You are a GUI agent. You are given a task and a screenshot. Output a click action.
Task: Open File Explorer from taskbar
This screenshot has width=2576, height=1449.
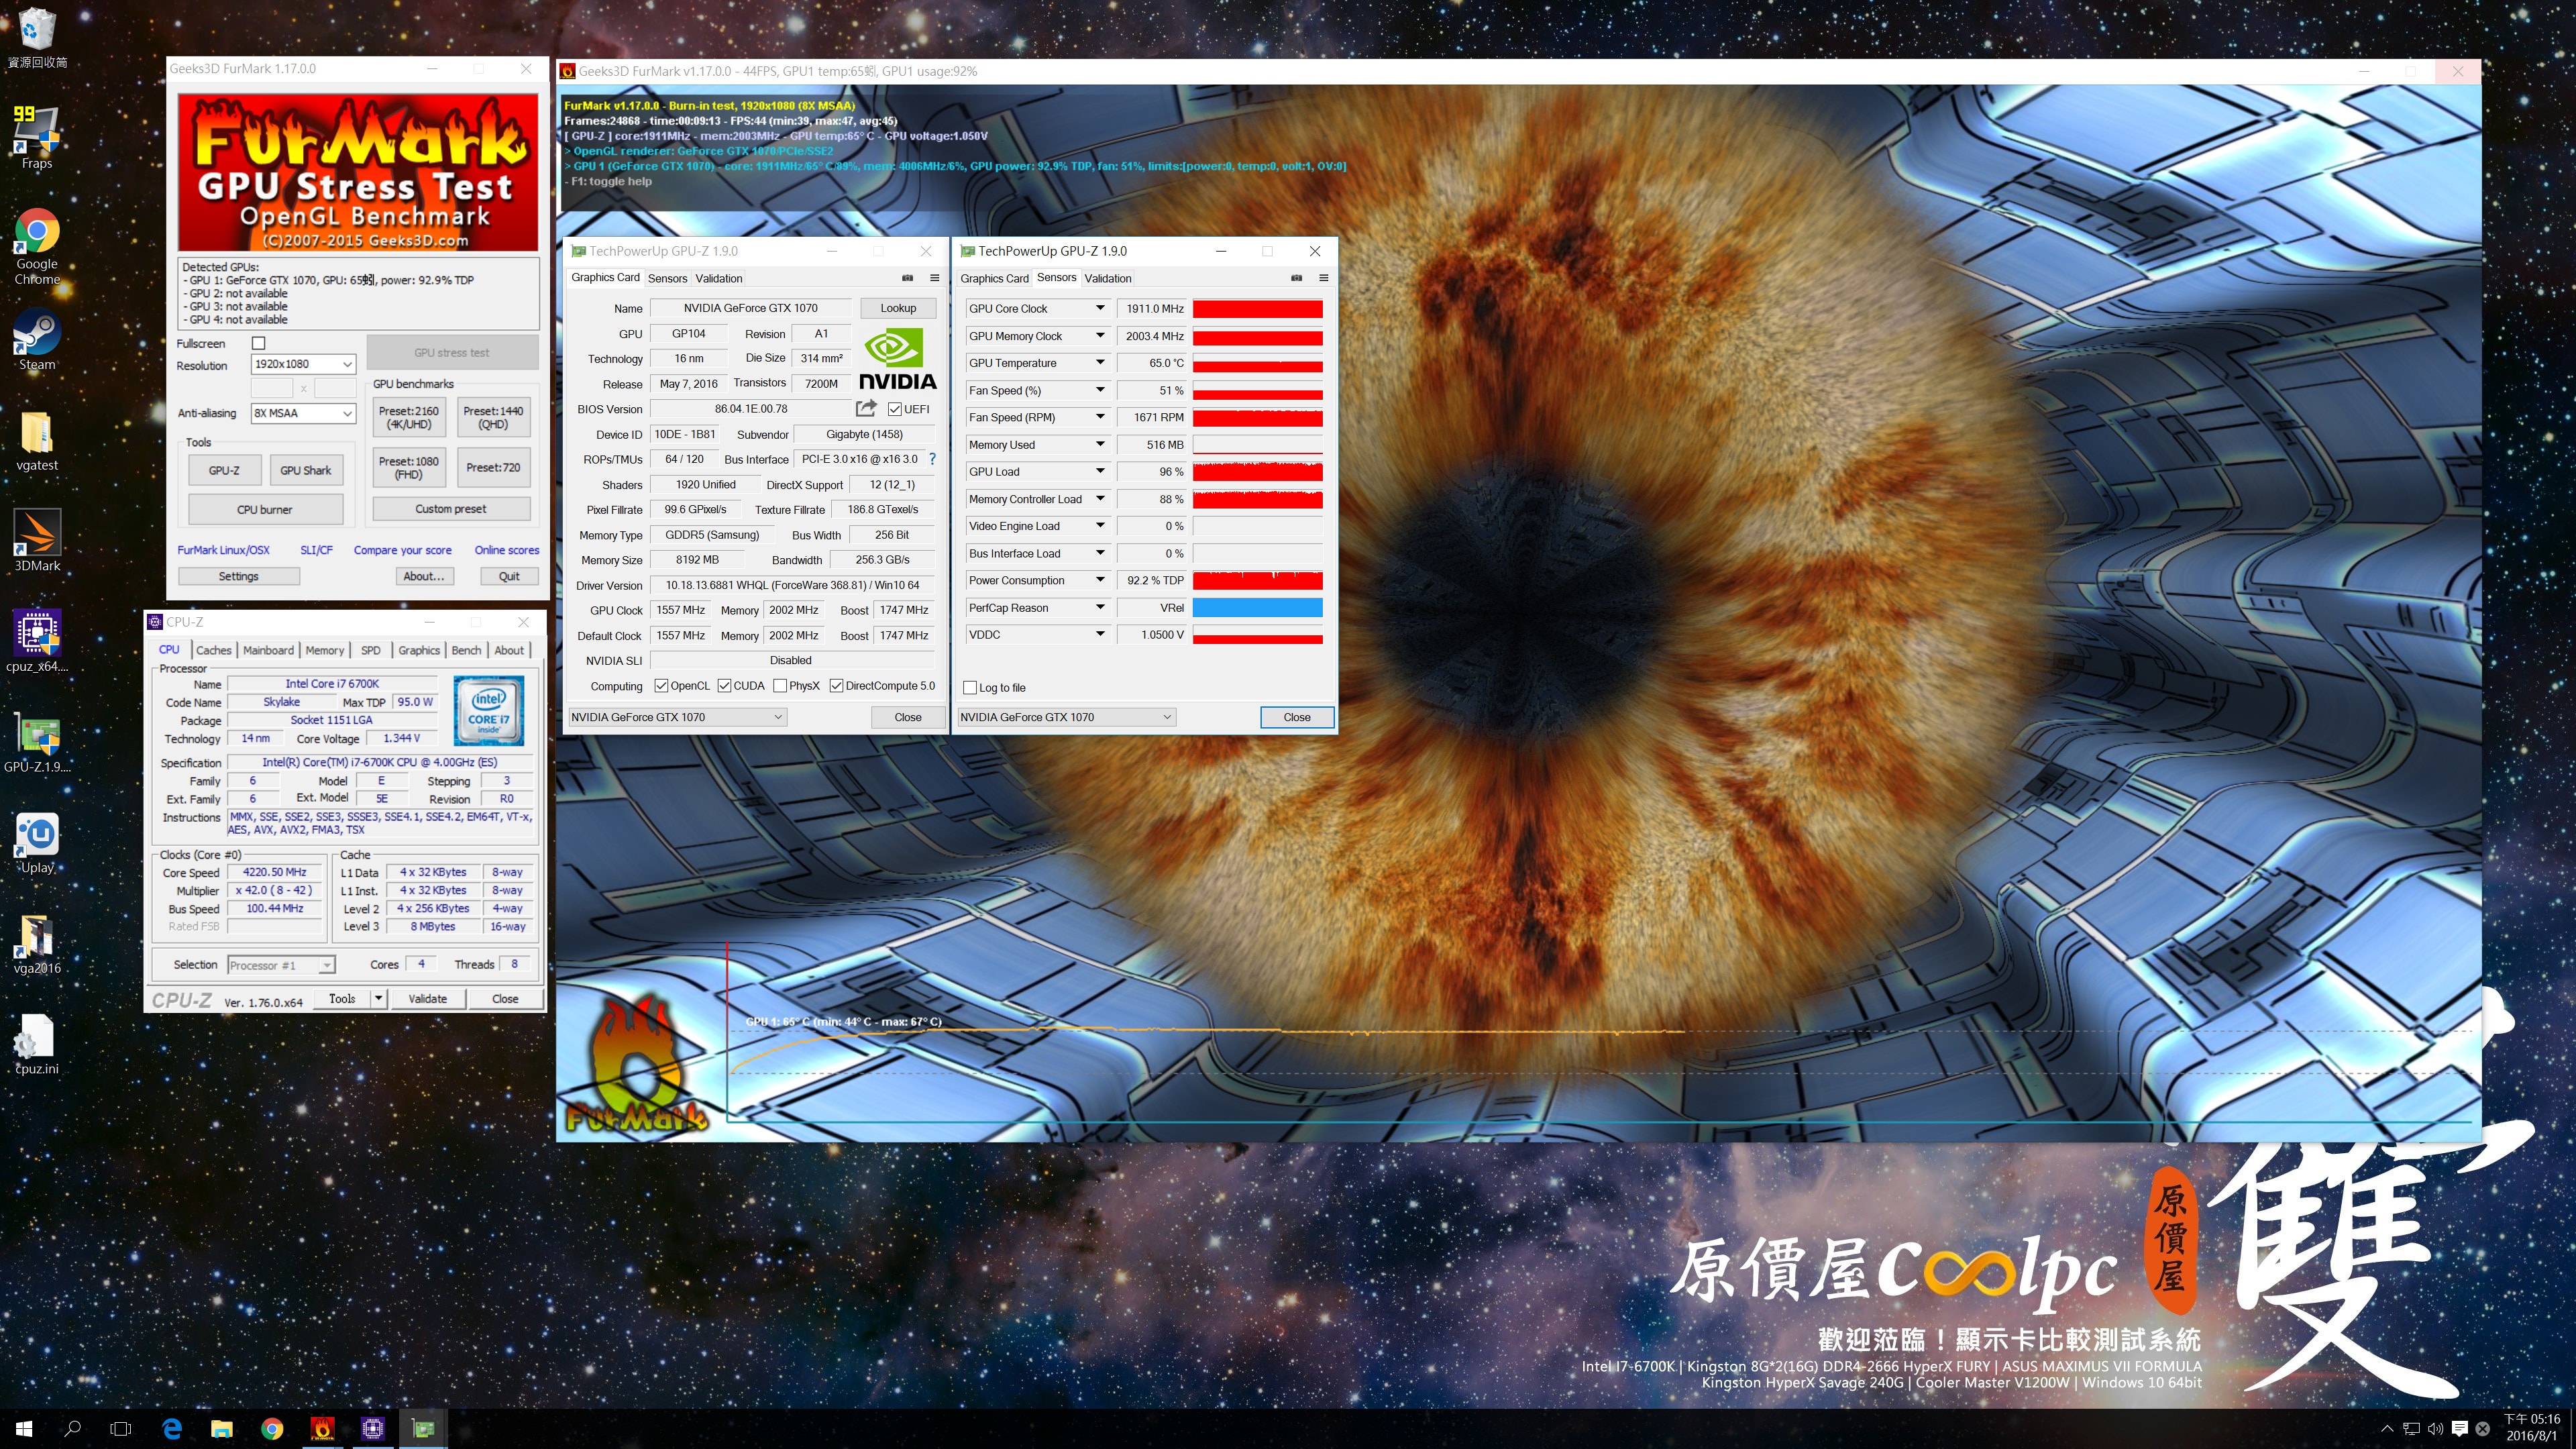222,1429
